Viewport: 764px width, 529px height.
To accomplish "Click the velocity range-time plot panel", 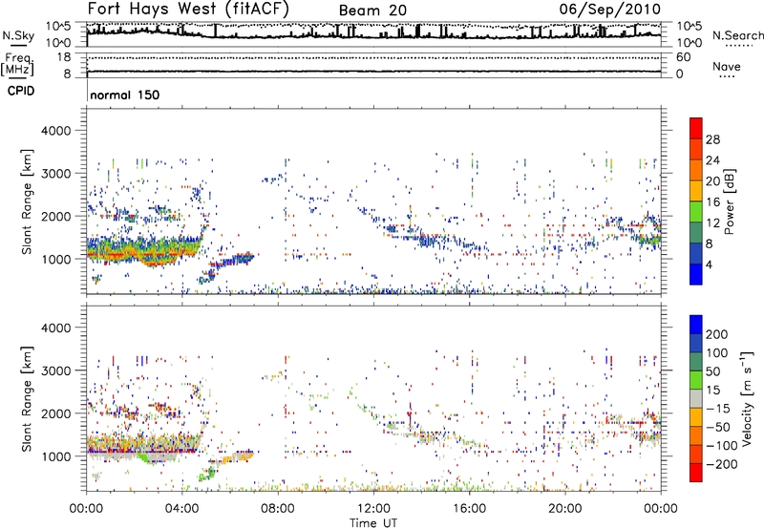I will click(373, 398).
